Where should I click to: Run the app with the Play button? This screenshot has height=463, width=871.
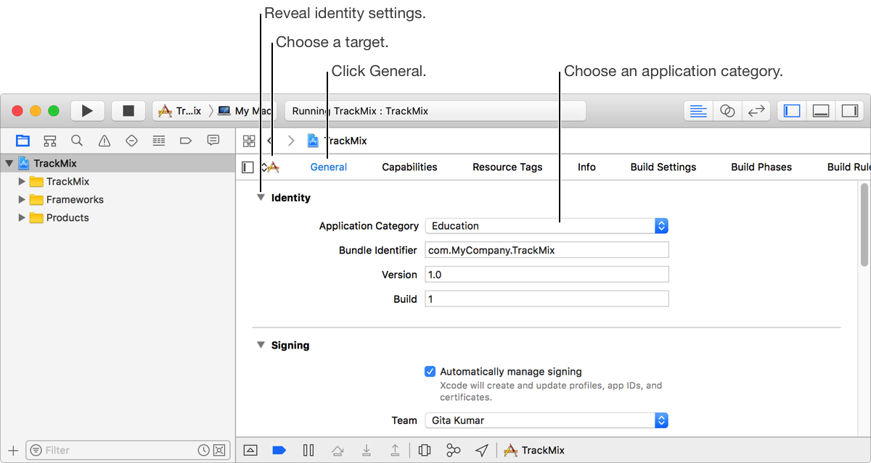[88, 111]
